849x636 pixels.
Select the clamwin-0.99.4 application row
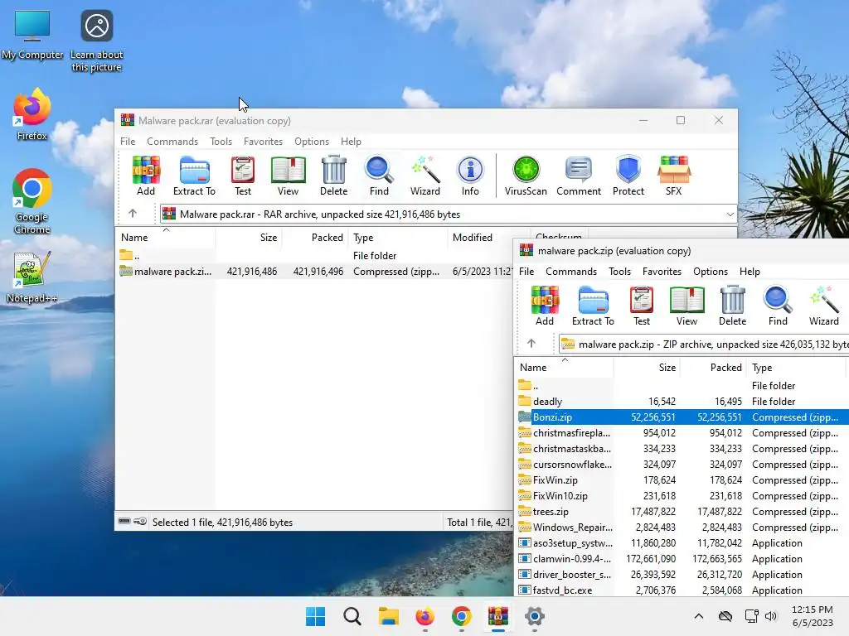682,558
